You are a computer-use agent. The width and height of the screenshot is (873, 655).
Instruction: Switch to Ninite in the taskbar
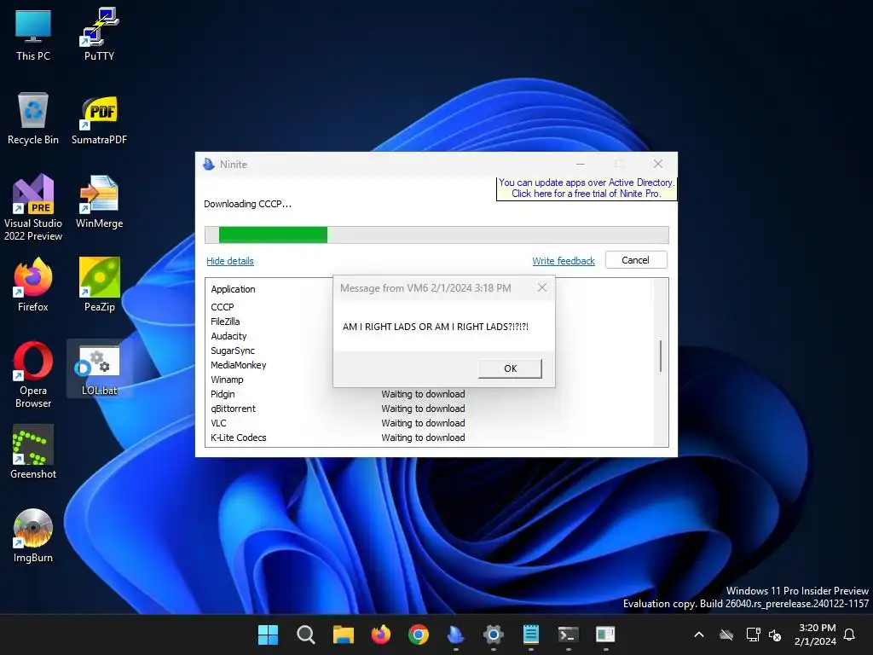(x=455, y=635)
